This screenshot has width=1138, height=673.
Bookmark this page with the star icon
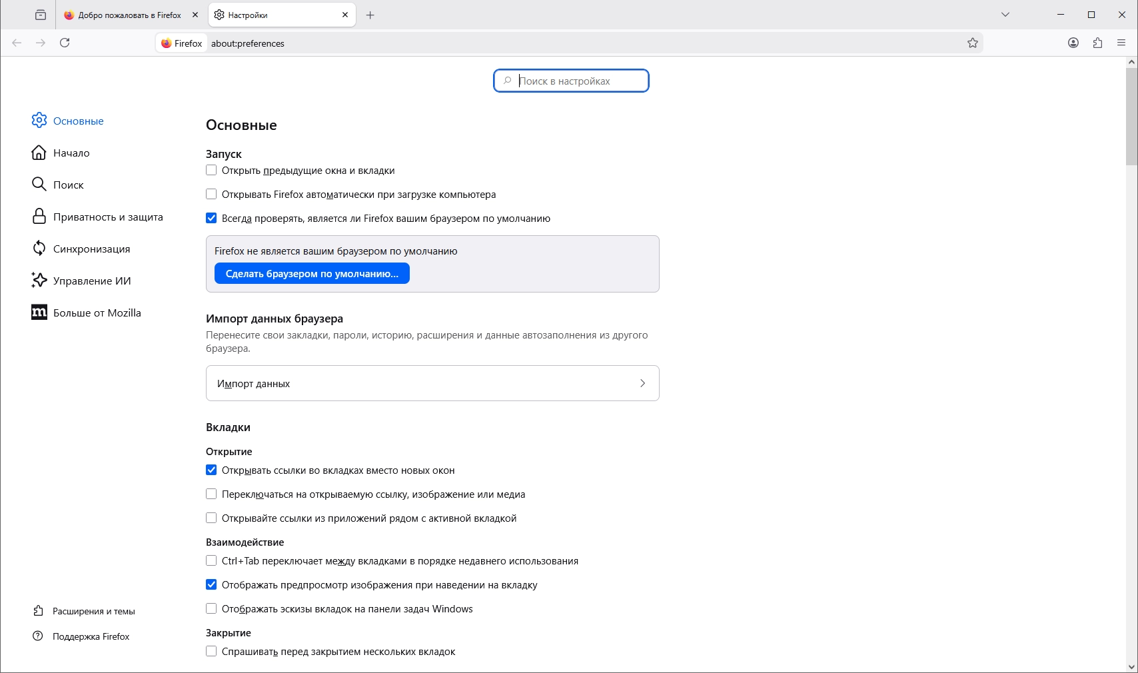tap(973, 43)
